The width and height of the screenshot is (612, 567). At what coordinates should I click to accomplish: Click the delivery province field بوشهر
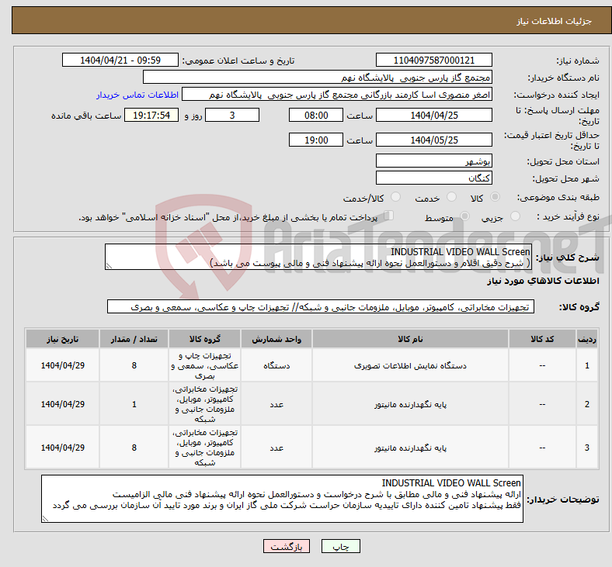[x=433, y=161]
